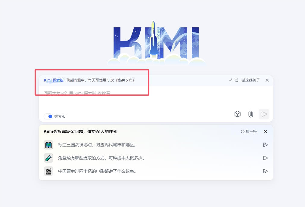Select the text 标注三国战役地点，对应现代城市和地区。

pos(97,145)
